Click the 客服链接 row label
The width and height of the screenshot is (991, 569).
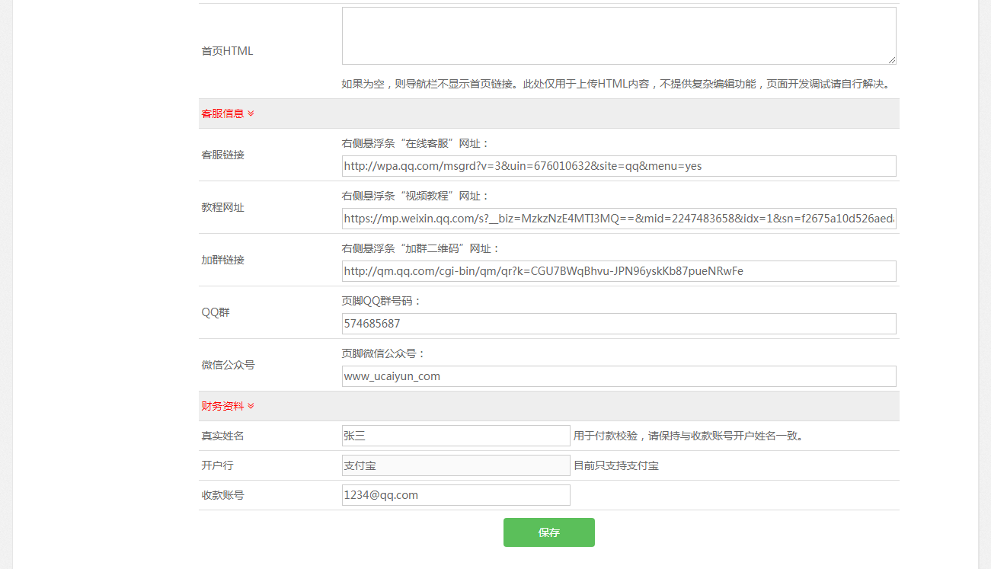pos(222,155)
